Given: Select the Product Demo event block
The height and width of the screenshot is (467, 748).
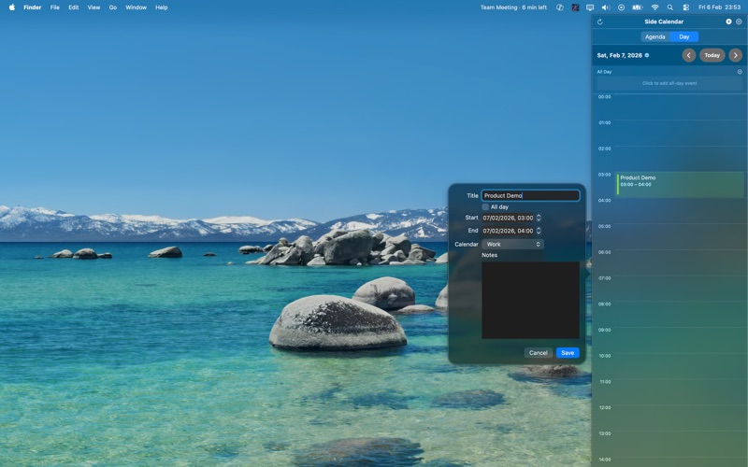Looking at the screenshot, I should tap(680, 184).
